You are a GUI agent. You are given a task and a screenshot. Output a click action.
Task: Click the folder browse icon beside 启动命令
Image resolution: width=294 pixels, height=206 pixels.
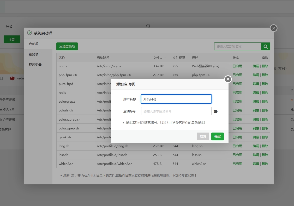[x=215, y=111]
